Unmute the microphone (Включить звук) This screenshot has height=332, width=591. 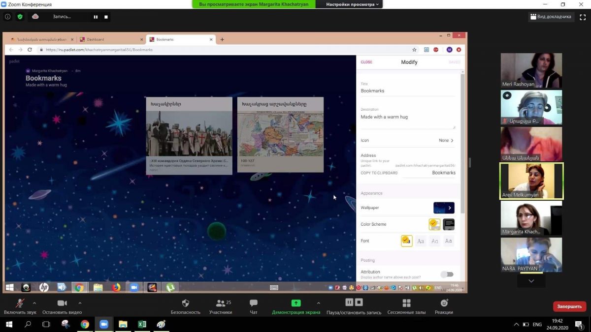point(20,303)
